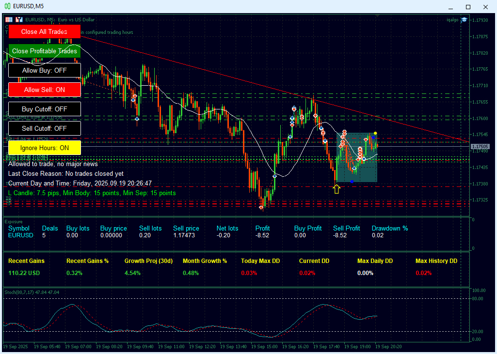This screenshot has height=354, width=497.
Task: Click the EURUSD candlestick window title icon
Action: (8, 6)
